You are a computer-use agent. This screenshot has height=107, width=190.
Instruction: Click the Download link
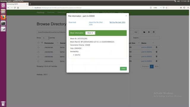point(72,22)
